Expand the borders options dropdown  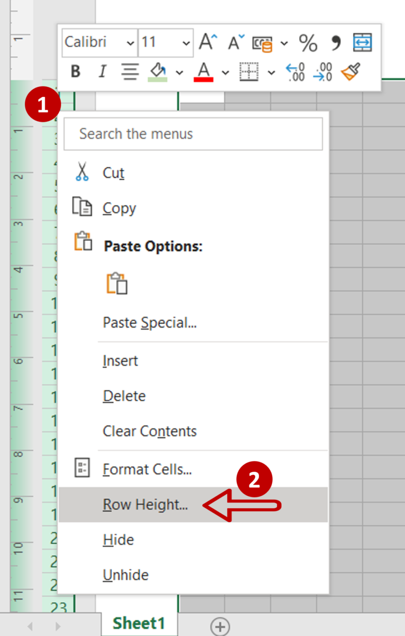(x=271, y=72)
